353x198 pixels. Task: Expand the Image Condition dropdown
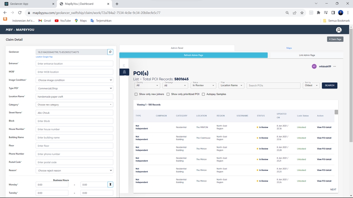[x=74, y=80]
